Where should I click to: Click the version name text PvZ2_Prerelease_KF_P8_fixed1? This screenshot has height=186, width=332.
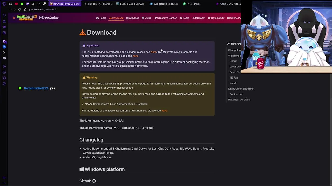[133, 128]
